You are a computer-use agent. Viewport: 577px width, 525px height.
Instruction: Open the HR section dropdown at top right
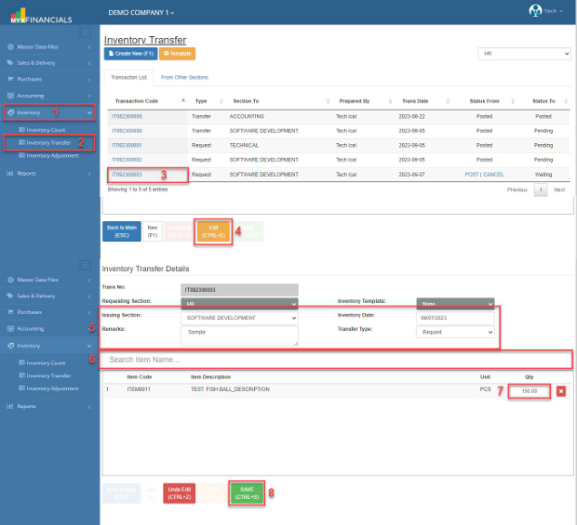pyautogui.click(x=523, y=54)
